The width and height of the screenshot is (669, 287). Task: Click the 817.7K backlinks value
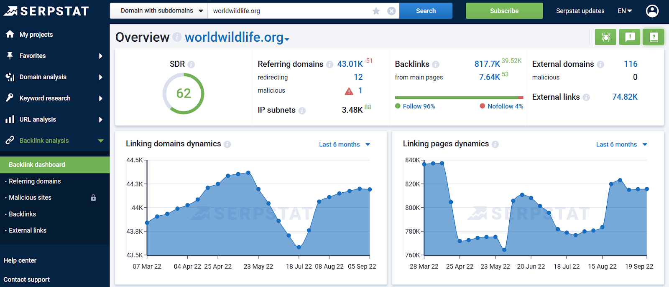[487, 64]
